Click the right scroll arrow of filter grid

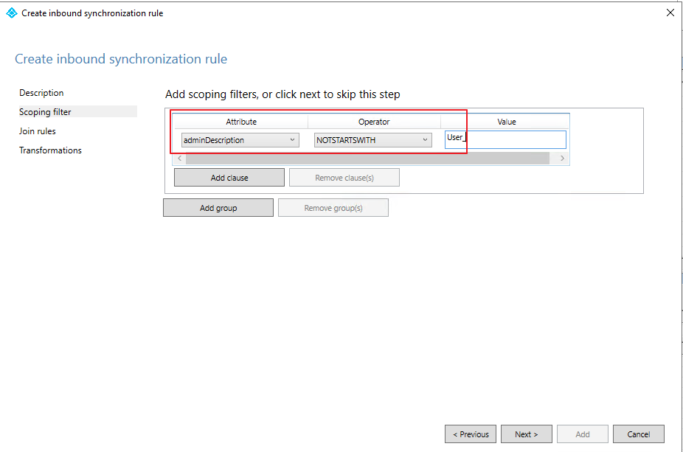[x=562, y=158]
